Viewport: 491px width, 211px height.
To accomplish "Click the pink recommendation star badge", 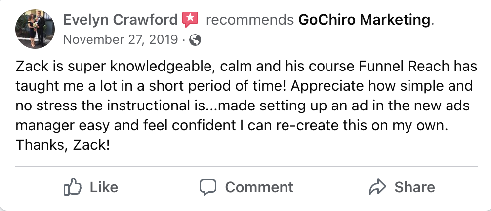I will 190,20.
